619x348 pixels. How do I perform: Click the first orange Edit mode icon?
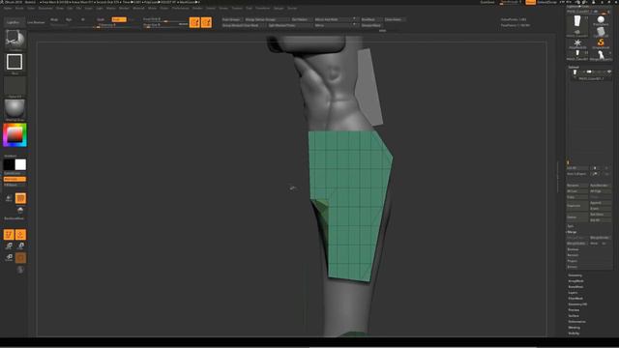[194, 22]
